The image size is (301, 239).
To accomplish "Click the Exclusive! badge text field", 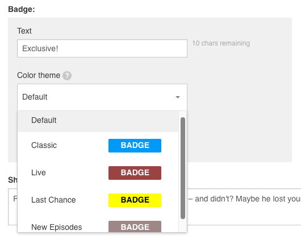I will pyautogui.click(x=102, y=48).
